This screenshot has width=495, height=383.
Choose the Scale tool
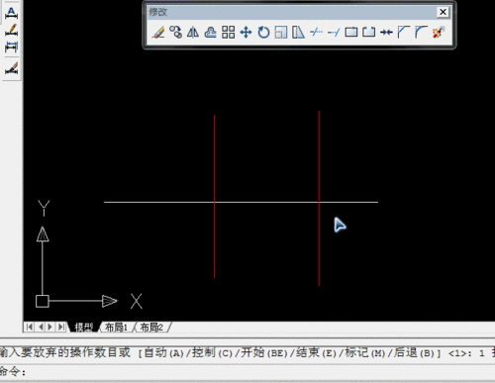click(x=281, y=33)
